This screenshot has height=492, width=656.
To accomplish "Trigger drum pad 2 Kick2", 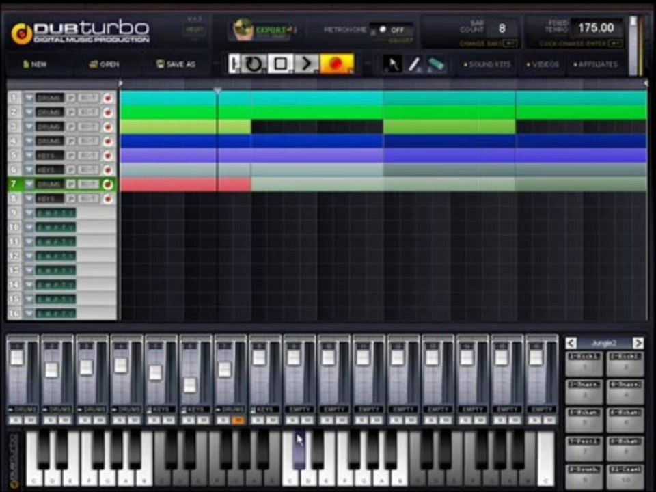I will (x=625, y=364).
